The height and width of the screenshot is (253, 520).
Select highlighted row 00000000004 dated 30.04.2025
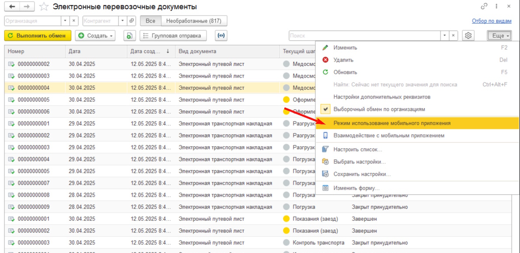160,88
